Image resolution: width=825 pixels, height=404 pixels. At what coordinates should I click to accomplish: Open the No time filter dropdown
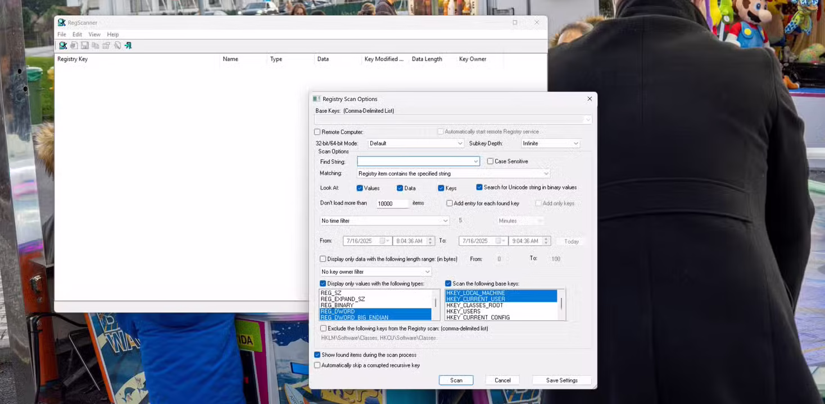pos(446,221)
